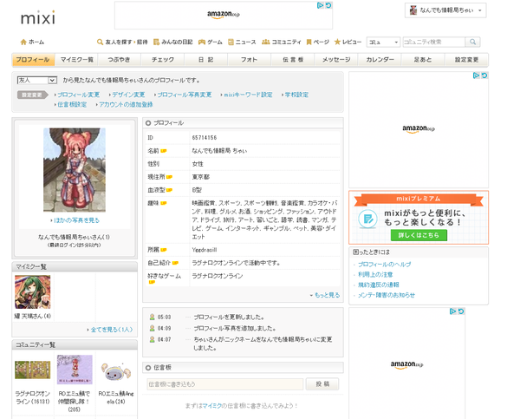Image resolution: width=507 pixels, height=419 pixels.
Task: Switch to the カレンダー tab
Action: tap(380, 60)
